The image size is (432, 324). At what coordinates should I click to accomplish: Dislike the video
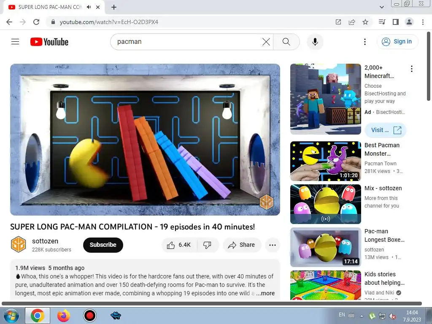[x=207, y=245]
